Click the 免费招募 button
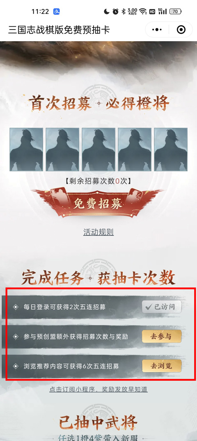This screenshot has width=197, height=441. [x=98, y=203]
